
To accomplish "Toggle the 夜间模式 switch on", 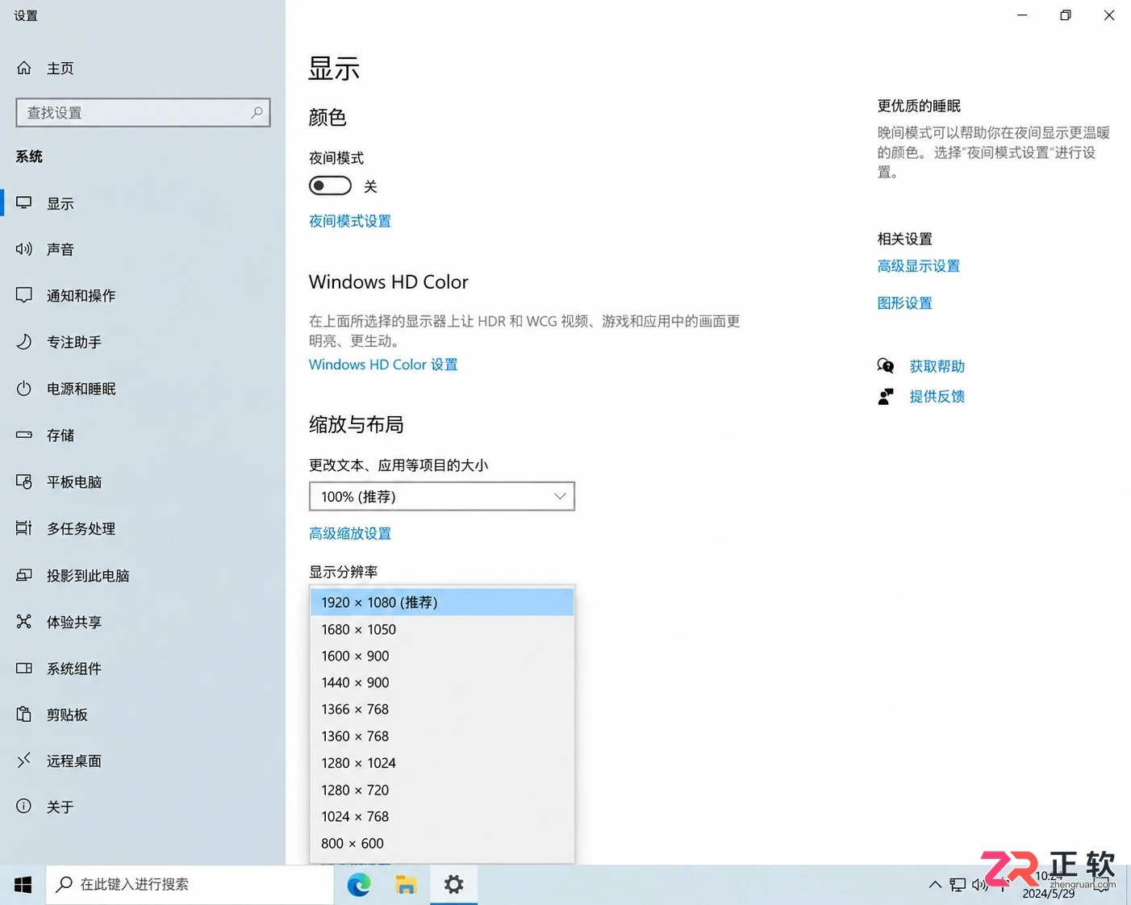I will tap(330, 186).
